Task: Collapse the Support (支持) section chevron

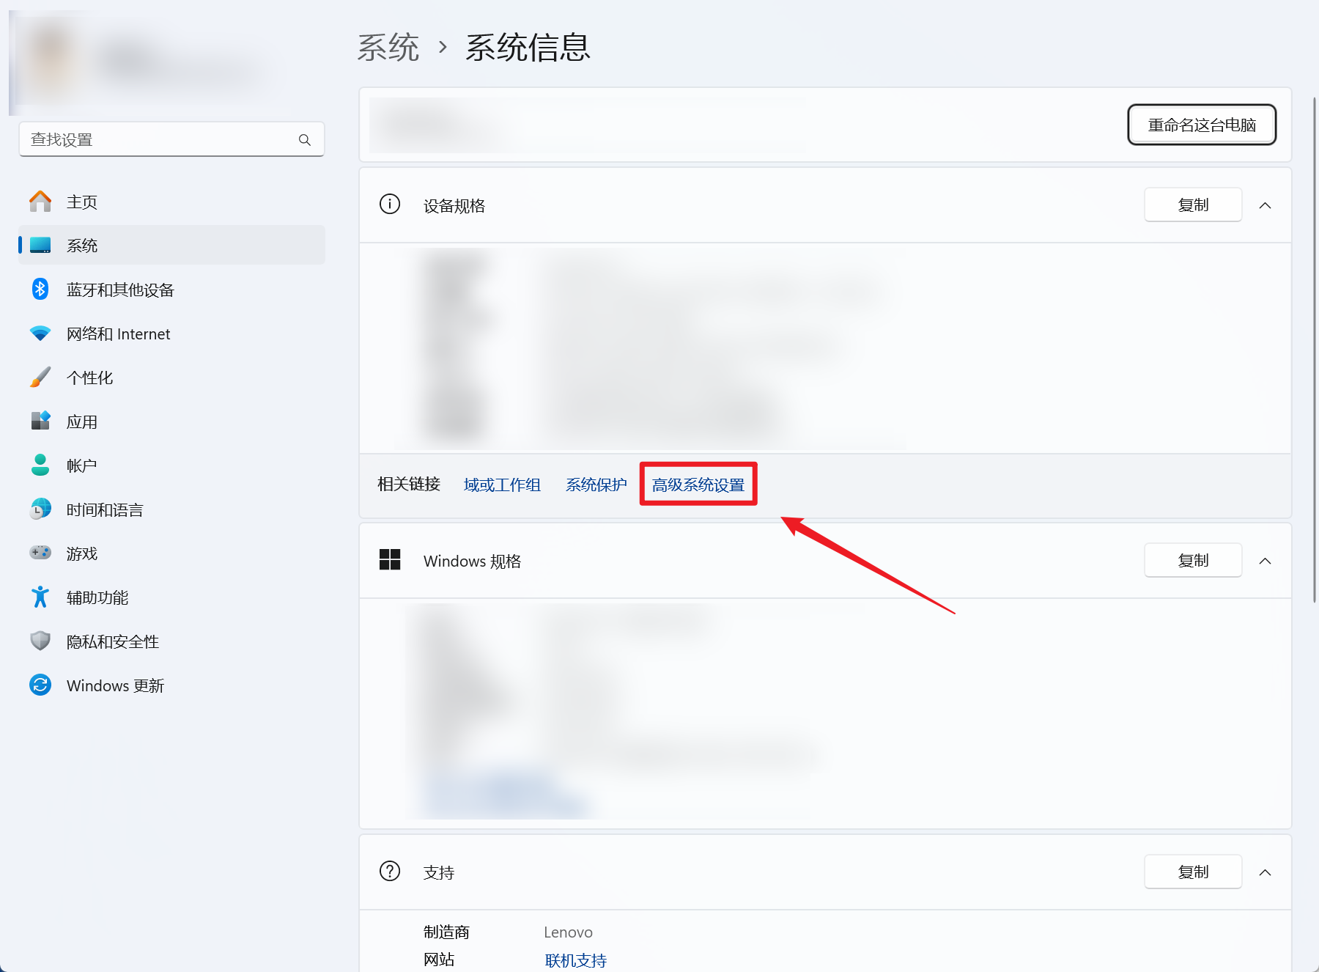Action: 1265,872
